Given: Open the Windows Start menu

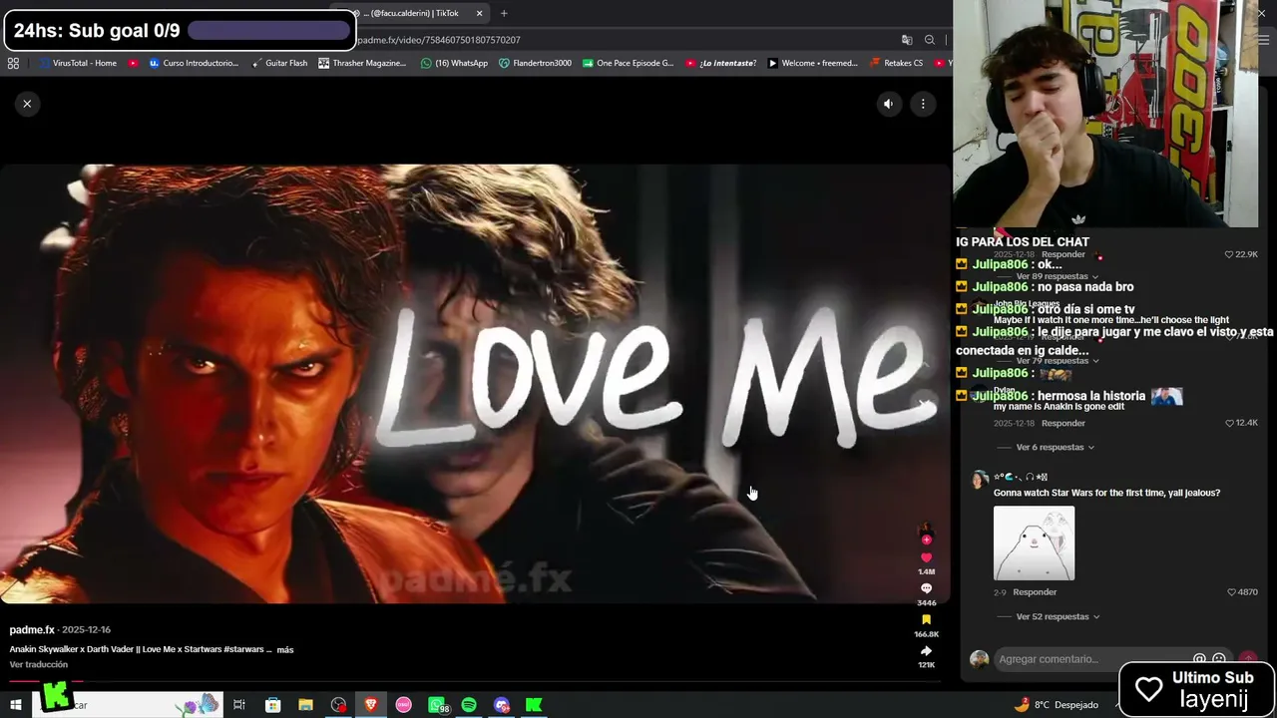Looking at the screenshot, I should tap(16, 705).
